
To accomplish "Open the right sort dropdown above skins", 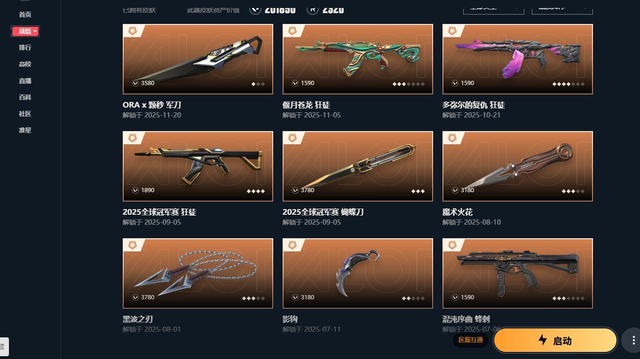I will point(562,8).
